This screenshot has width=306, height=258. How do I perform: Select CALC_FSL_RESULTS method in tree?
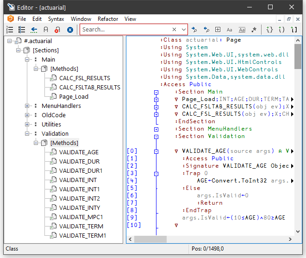tap(85, 78)
